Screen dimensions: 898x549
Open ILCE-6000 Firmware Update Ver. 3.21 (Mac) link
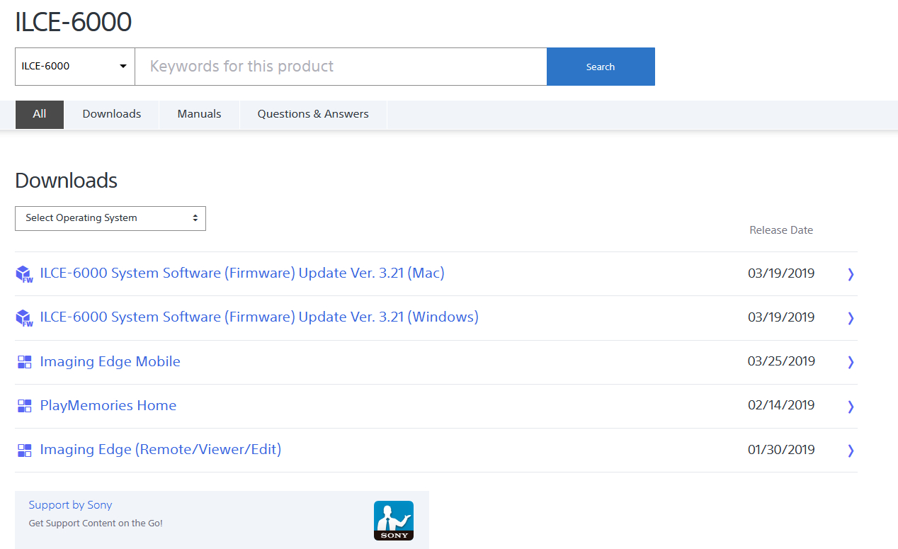click(x=242, y=273)
